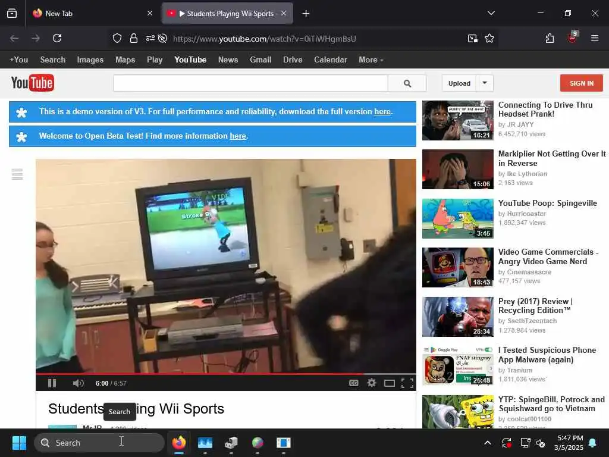
Task: Open I Tested Suspicious Phone App title
Action: pyautogui.click(x=547, y=355)
